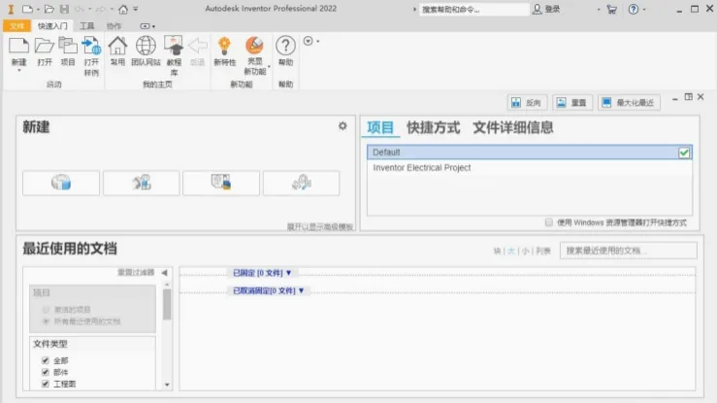The width and height of the screenshot is (717, 403).
Task: Click the 亮显新功能 highlight icon
Action: tap(255, 46)
